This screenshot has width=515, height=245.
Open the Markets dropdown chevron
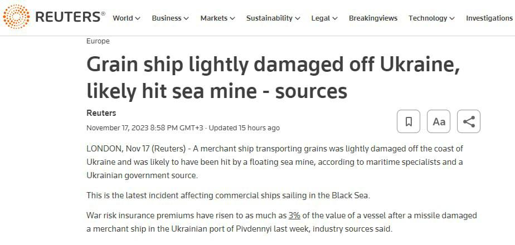click(232, 18)
